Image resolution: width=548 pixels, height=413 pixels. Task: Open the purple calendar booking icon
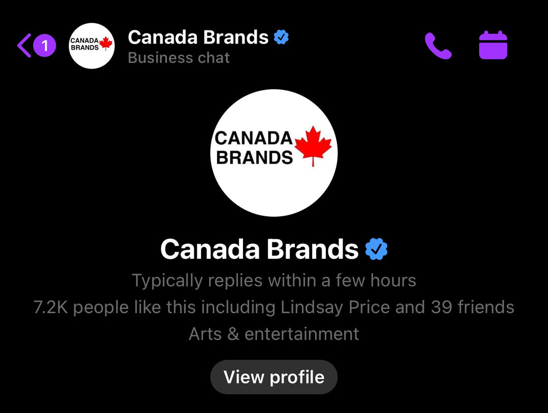pyautogui.click(x=493, y=45)
